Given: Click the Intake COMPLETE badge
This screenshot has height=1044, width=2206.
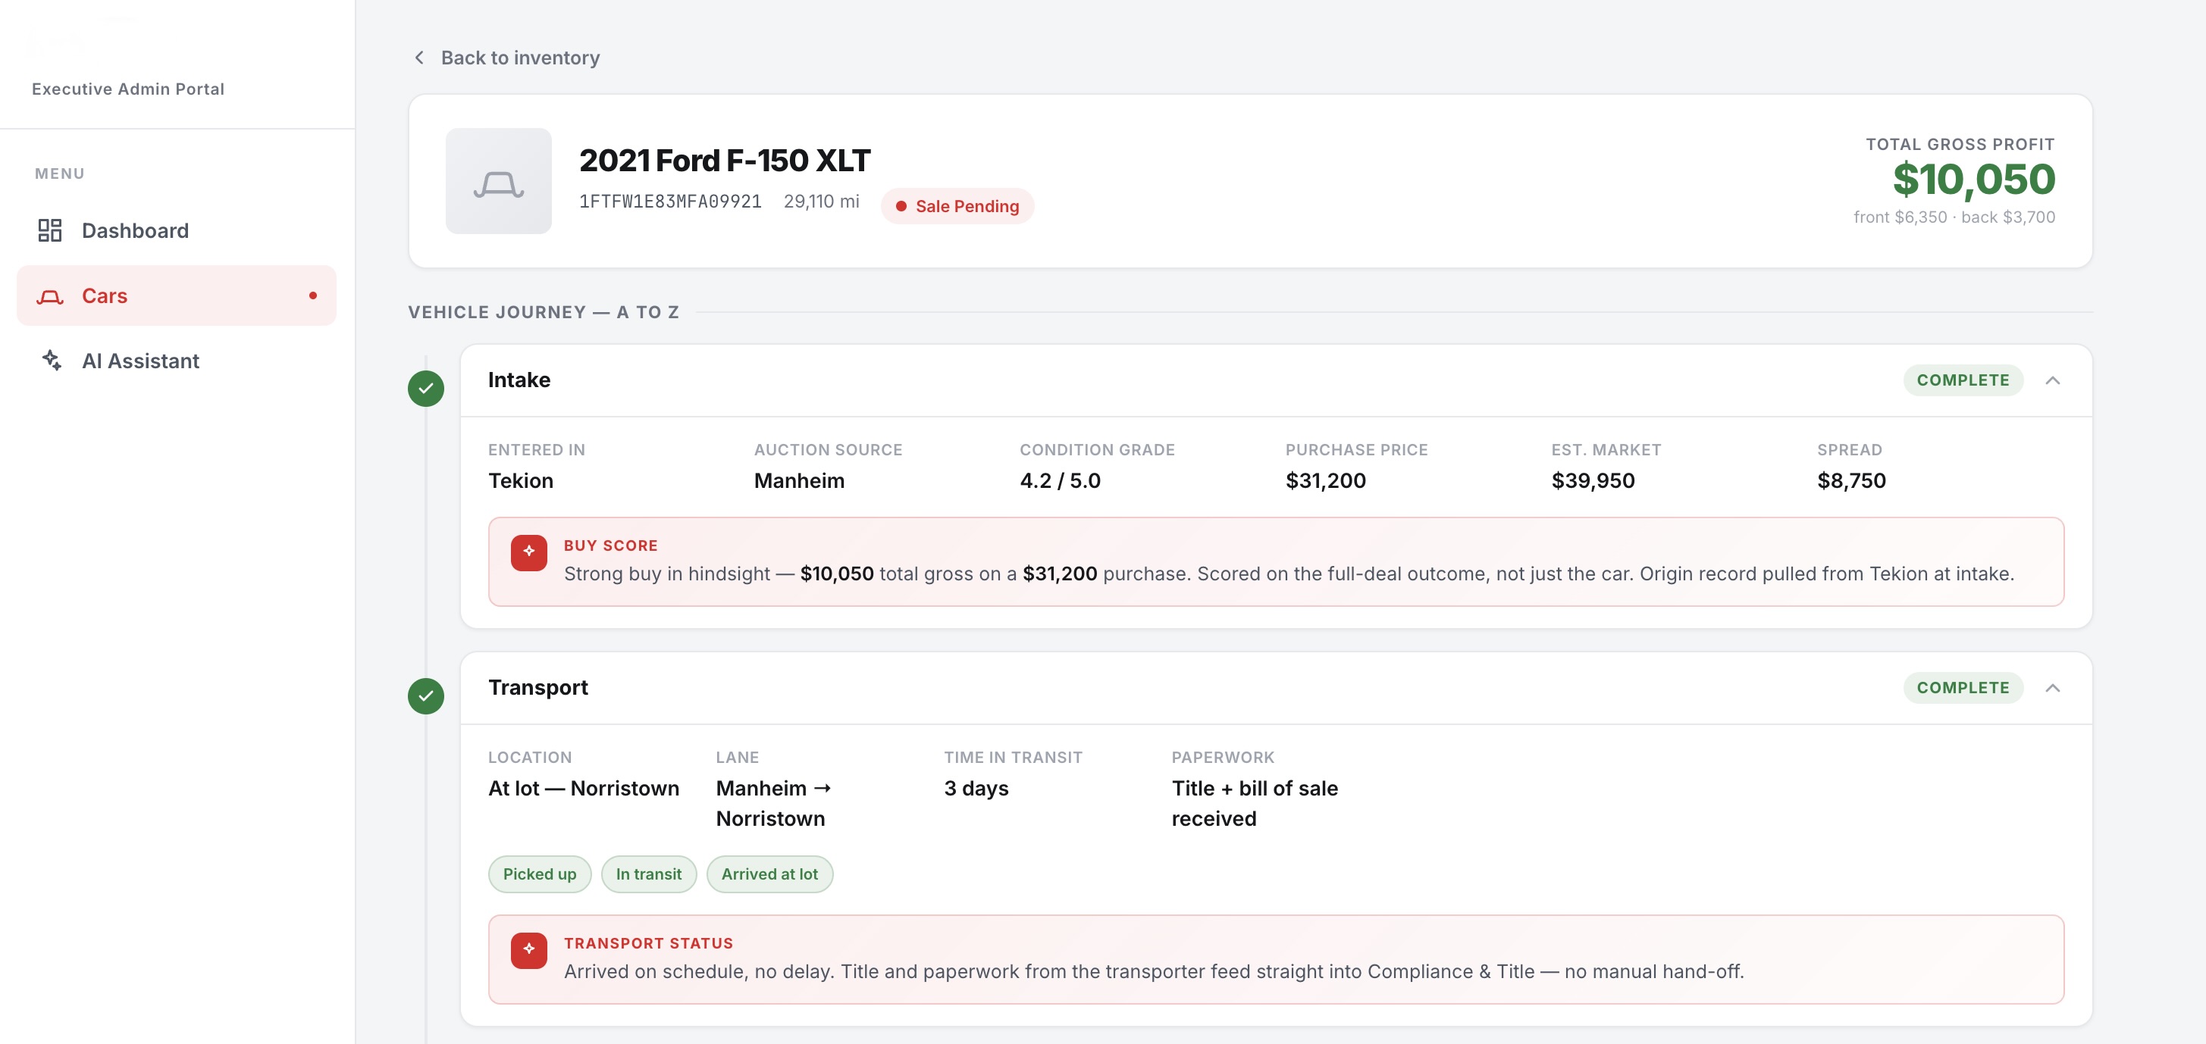Looking at the screenshot, I should [1962, 380].
